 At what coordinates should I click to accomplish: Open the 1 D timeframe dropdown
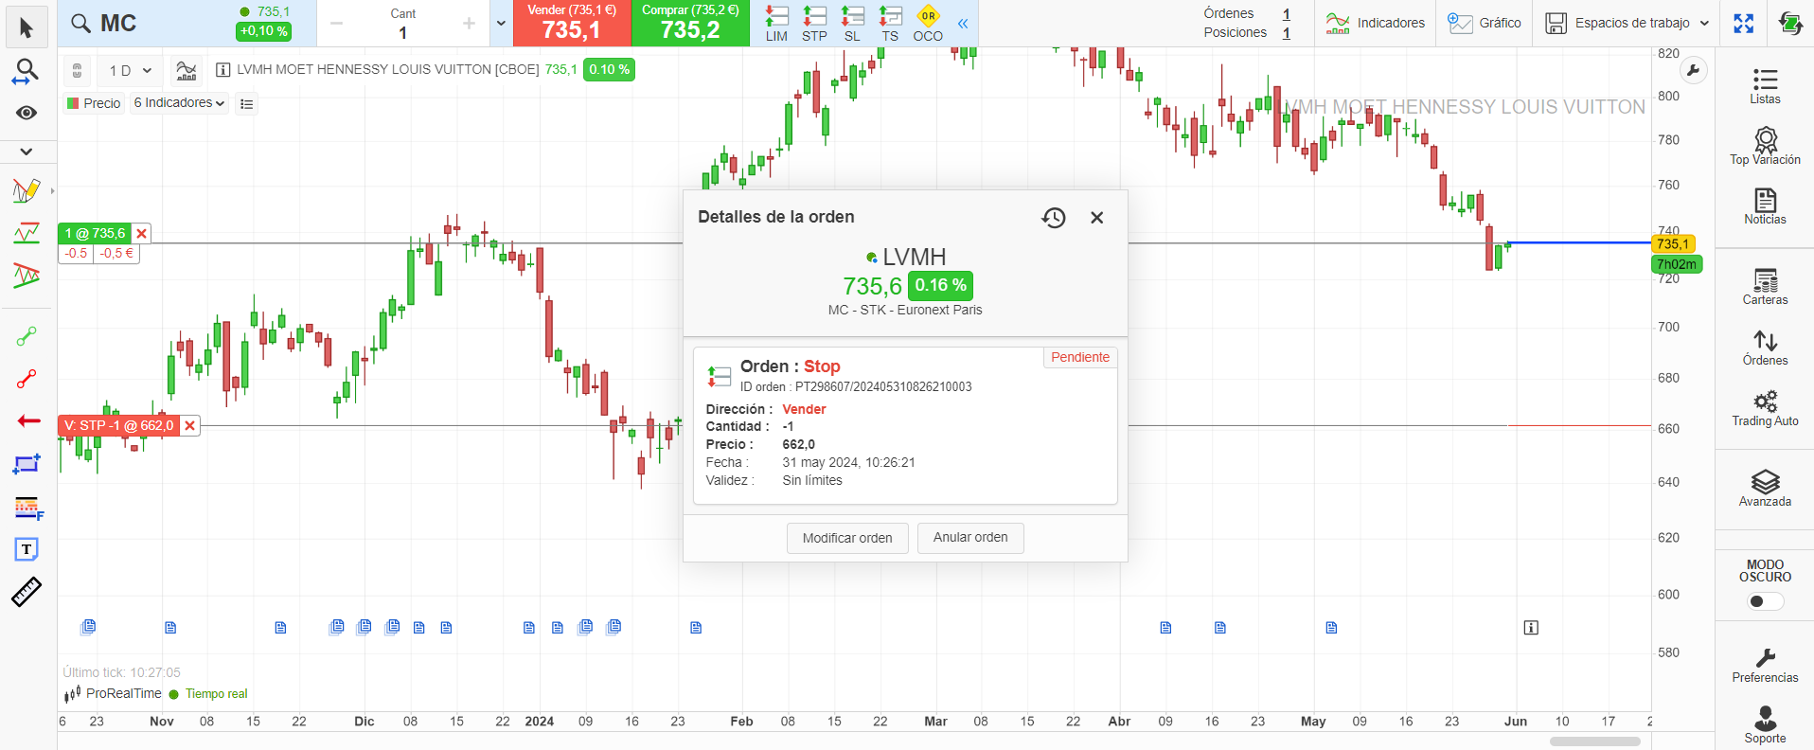[131, 70]
